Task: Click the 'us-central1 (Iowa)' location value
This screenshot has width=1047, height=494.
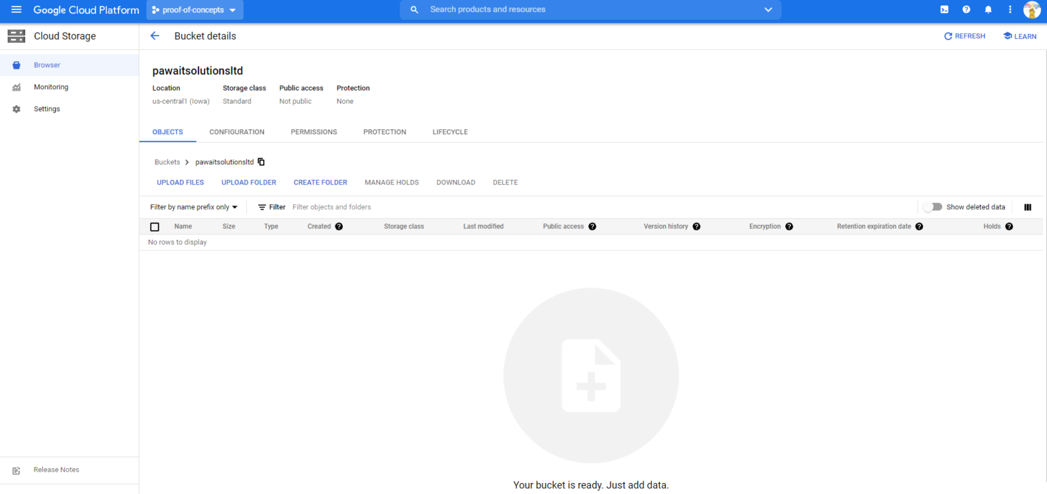Action: (x=181, y=102)
